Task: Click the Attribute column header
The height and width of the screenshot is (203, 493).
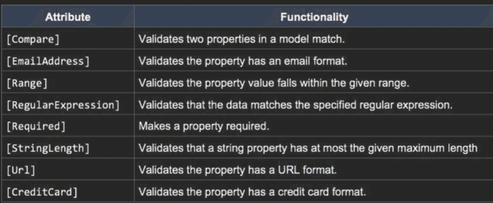Action: (x=68, y=17)
